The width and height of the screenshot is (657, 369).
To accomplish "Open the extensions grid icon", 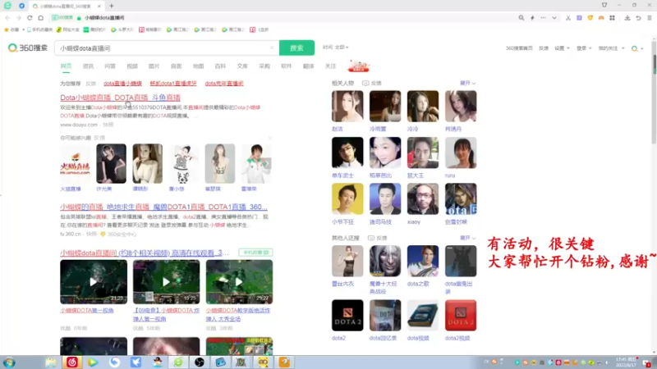I will (612, 18).
